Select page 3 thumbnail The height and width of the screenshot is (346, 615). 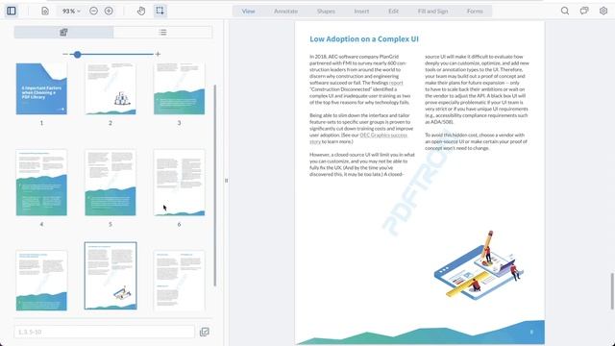[x=180, y=89]
